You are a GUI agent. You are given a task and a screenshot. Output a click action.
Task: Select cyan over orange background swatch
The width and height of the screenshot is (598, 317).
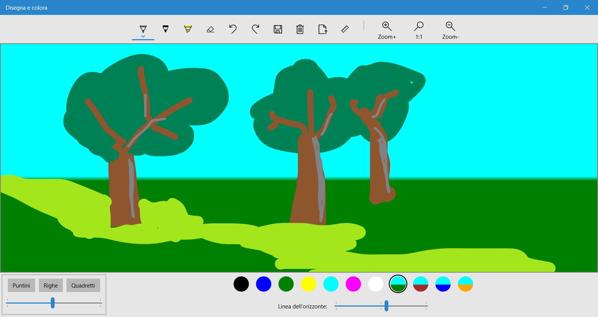tap(465, 284)
